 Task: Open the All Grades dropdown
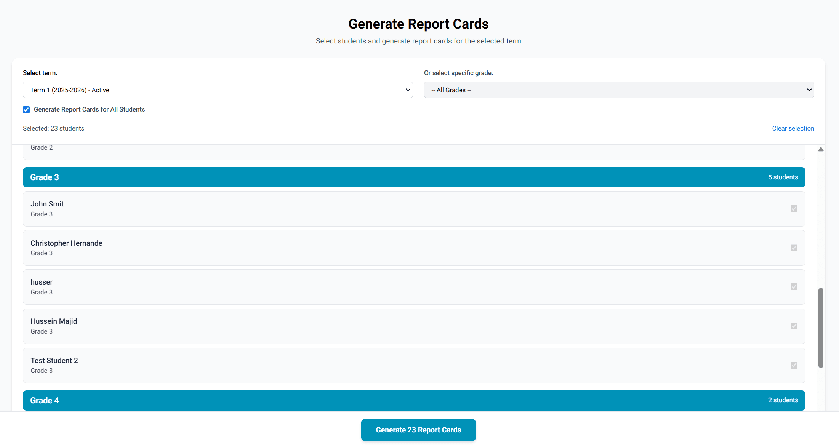click(619, 90)
